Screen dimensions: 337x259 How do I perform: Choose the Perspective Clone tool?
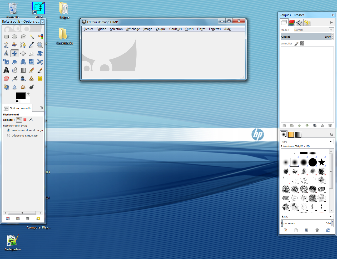tap(6, 87)
